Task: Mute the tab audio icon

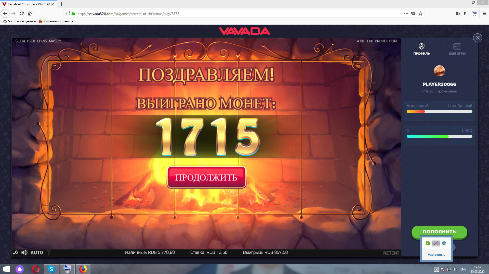Action: pos(48,4)
